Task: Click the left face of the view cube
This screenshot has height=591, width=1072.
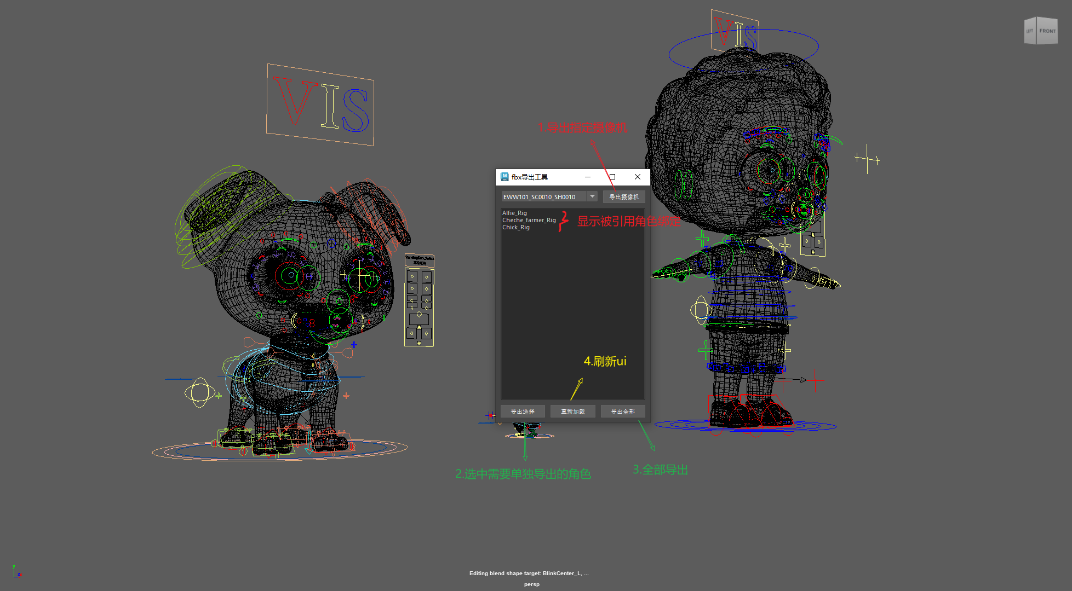Action: (x=1030, y=31)
